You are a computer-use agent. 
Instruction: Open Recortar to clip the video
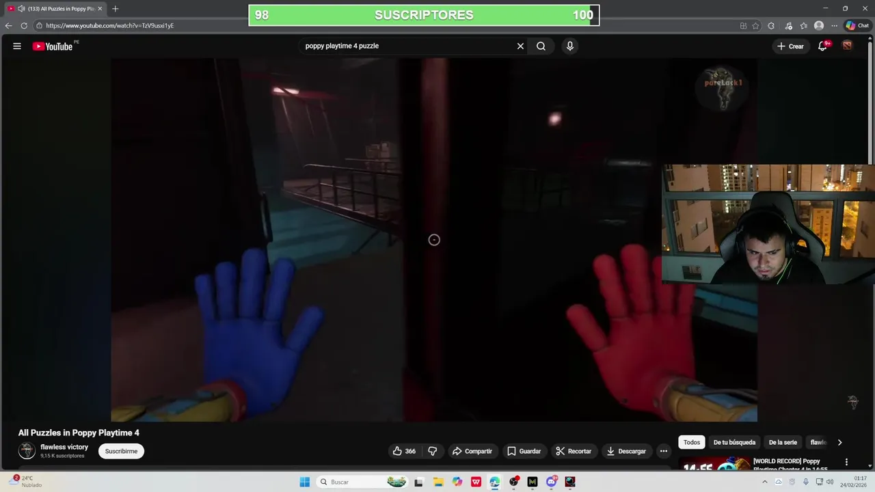pyautogui.click(x=573, y=451)
